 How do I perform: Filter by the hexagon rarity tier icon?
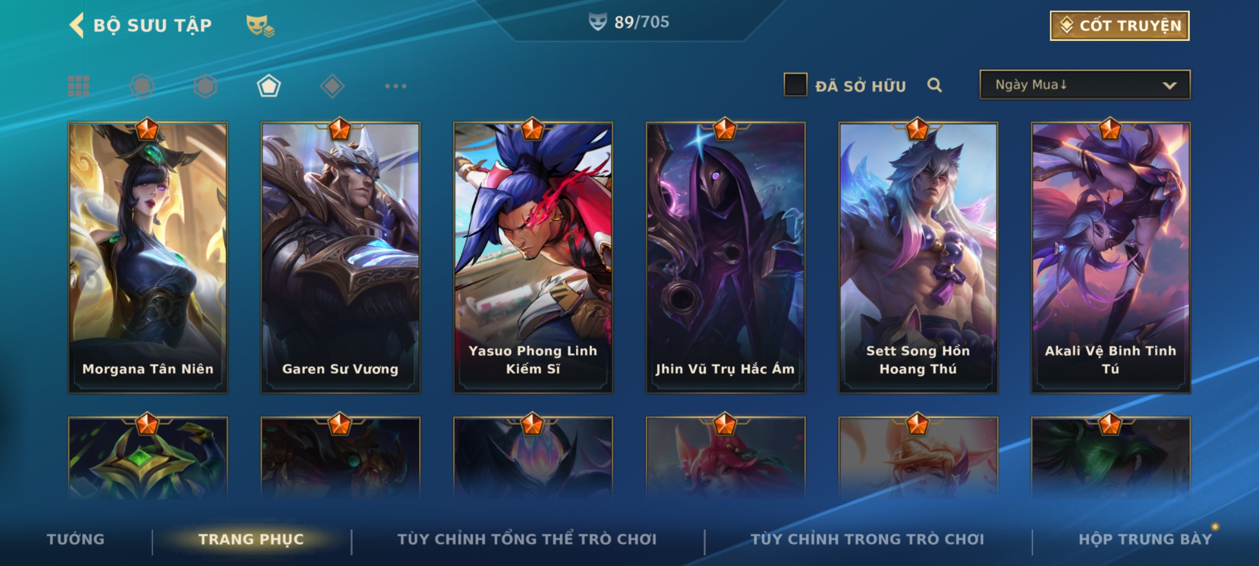(x=205, y=86)
